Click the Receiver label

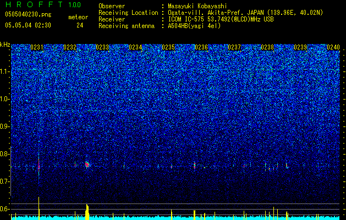pyautogui.click(x=112, y=19)
